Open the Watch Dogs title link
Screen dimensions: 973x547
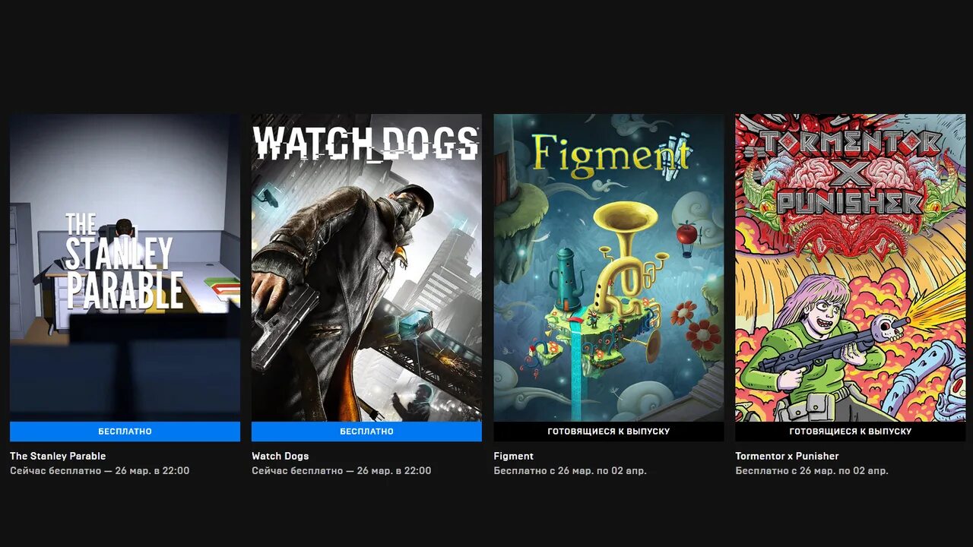(x=280, y=456)
